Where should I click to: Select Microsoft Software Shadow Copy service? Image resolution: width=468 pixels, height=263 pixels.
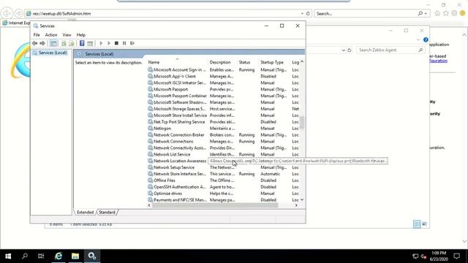pos(223,102)
